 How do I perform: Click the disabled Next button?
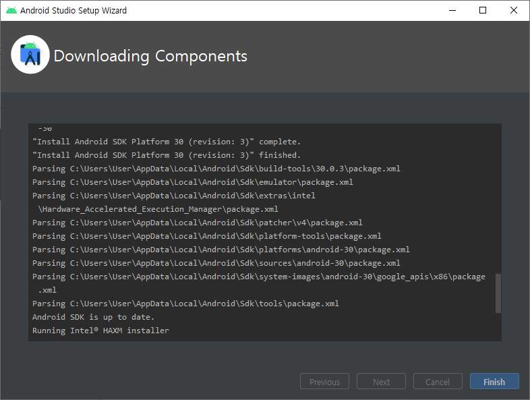pyautogui.click(x=381, y=381)
